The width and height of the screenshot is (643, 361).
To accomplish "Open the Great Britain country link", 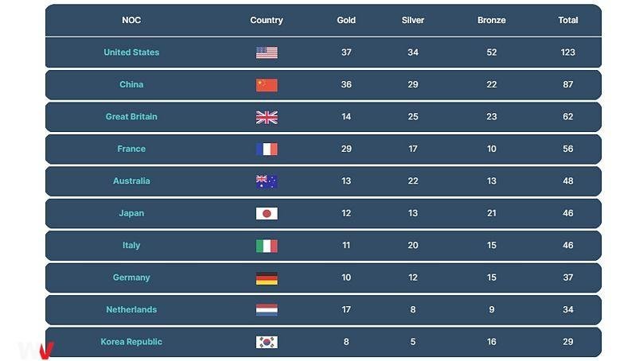I will [x=131, y=116].
